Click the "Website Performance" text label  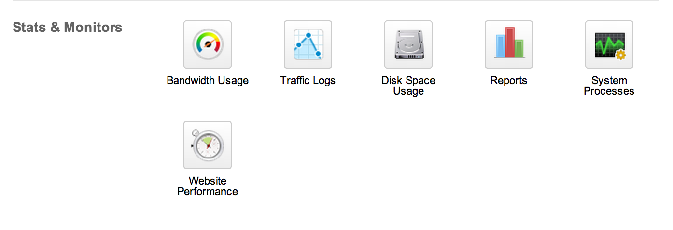[208, 187]
